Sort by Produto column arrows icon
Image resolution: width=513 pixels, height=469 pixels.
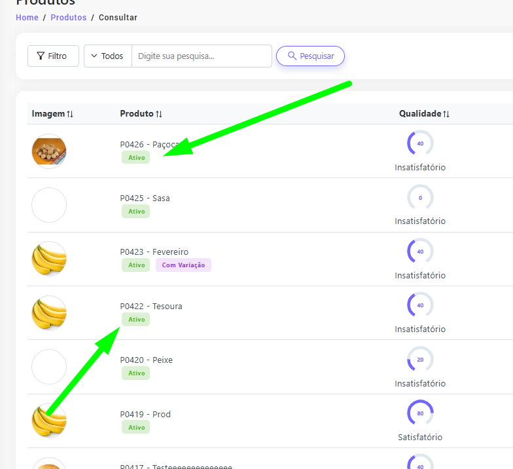click(159, 115)
